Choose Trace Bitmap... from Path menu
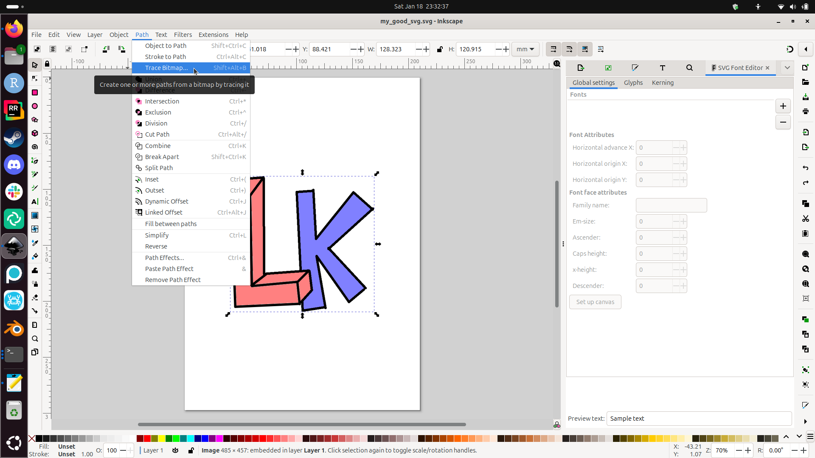 point(191,68)
